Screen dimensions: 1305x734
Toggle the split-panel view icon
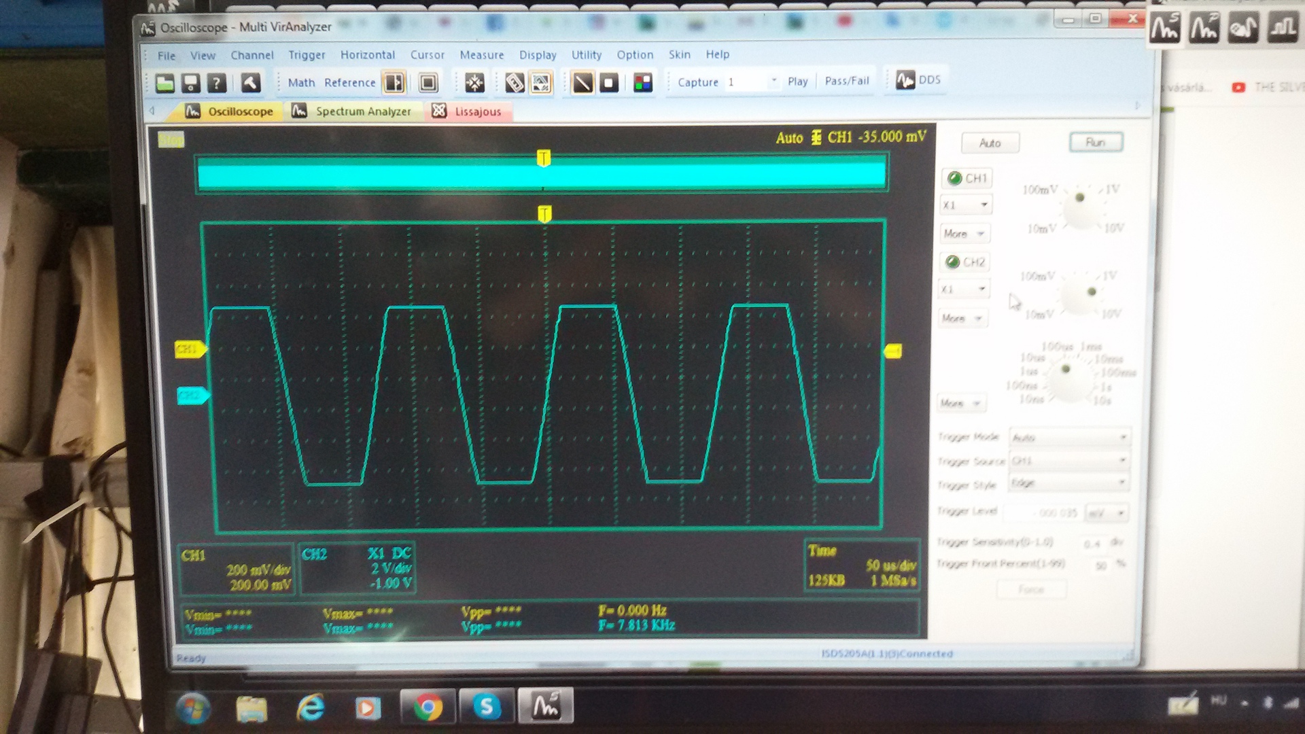[394, 83]
